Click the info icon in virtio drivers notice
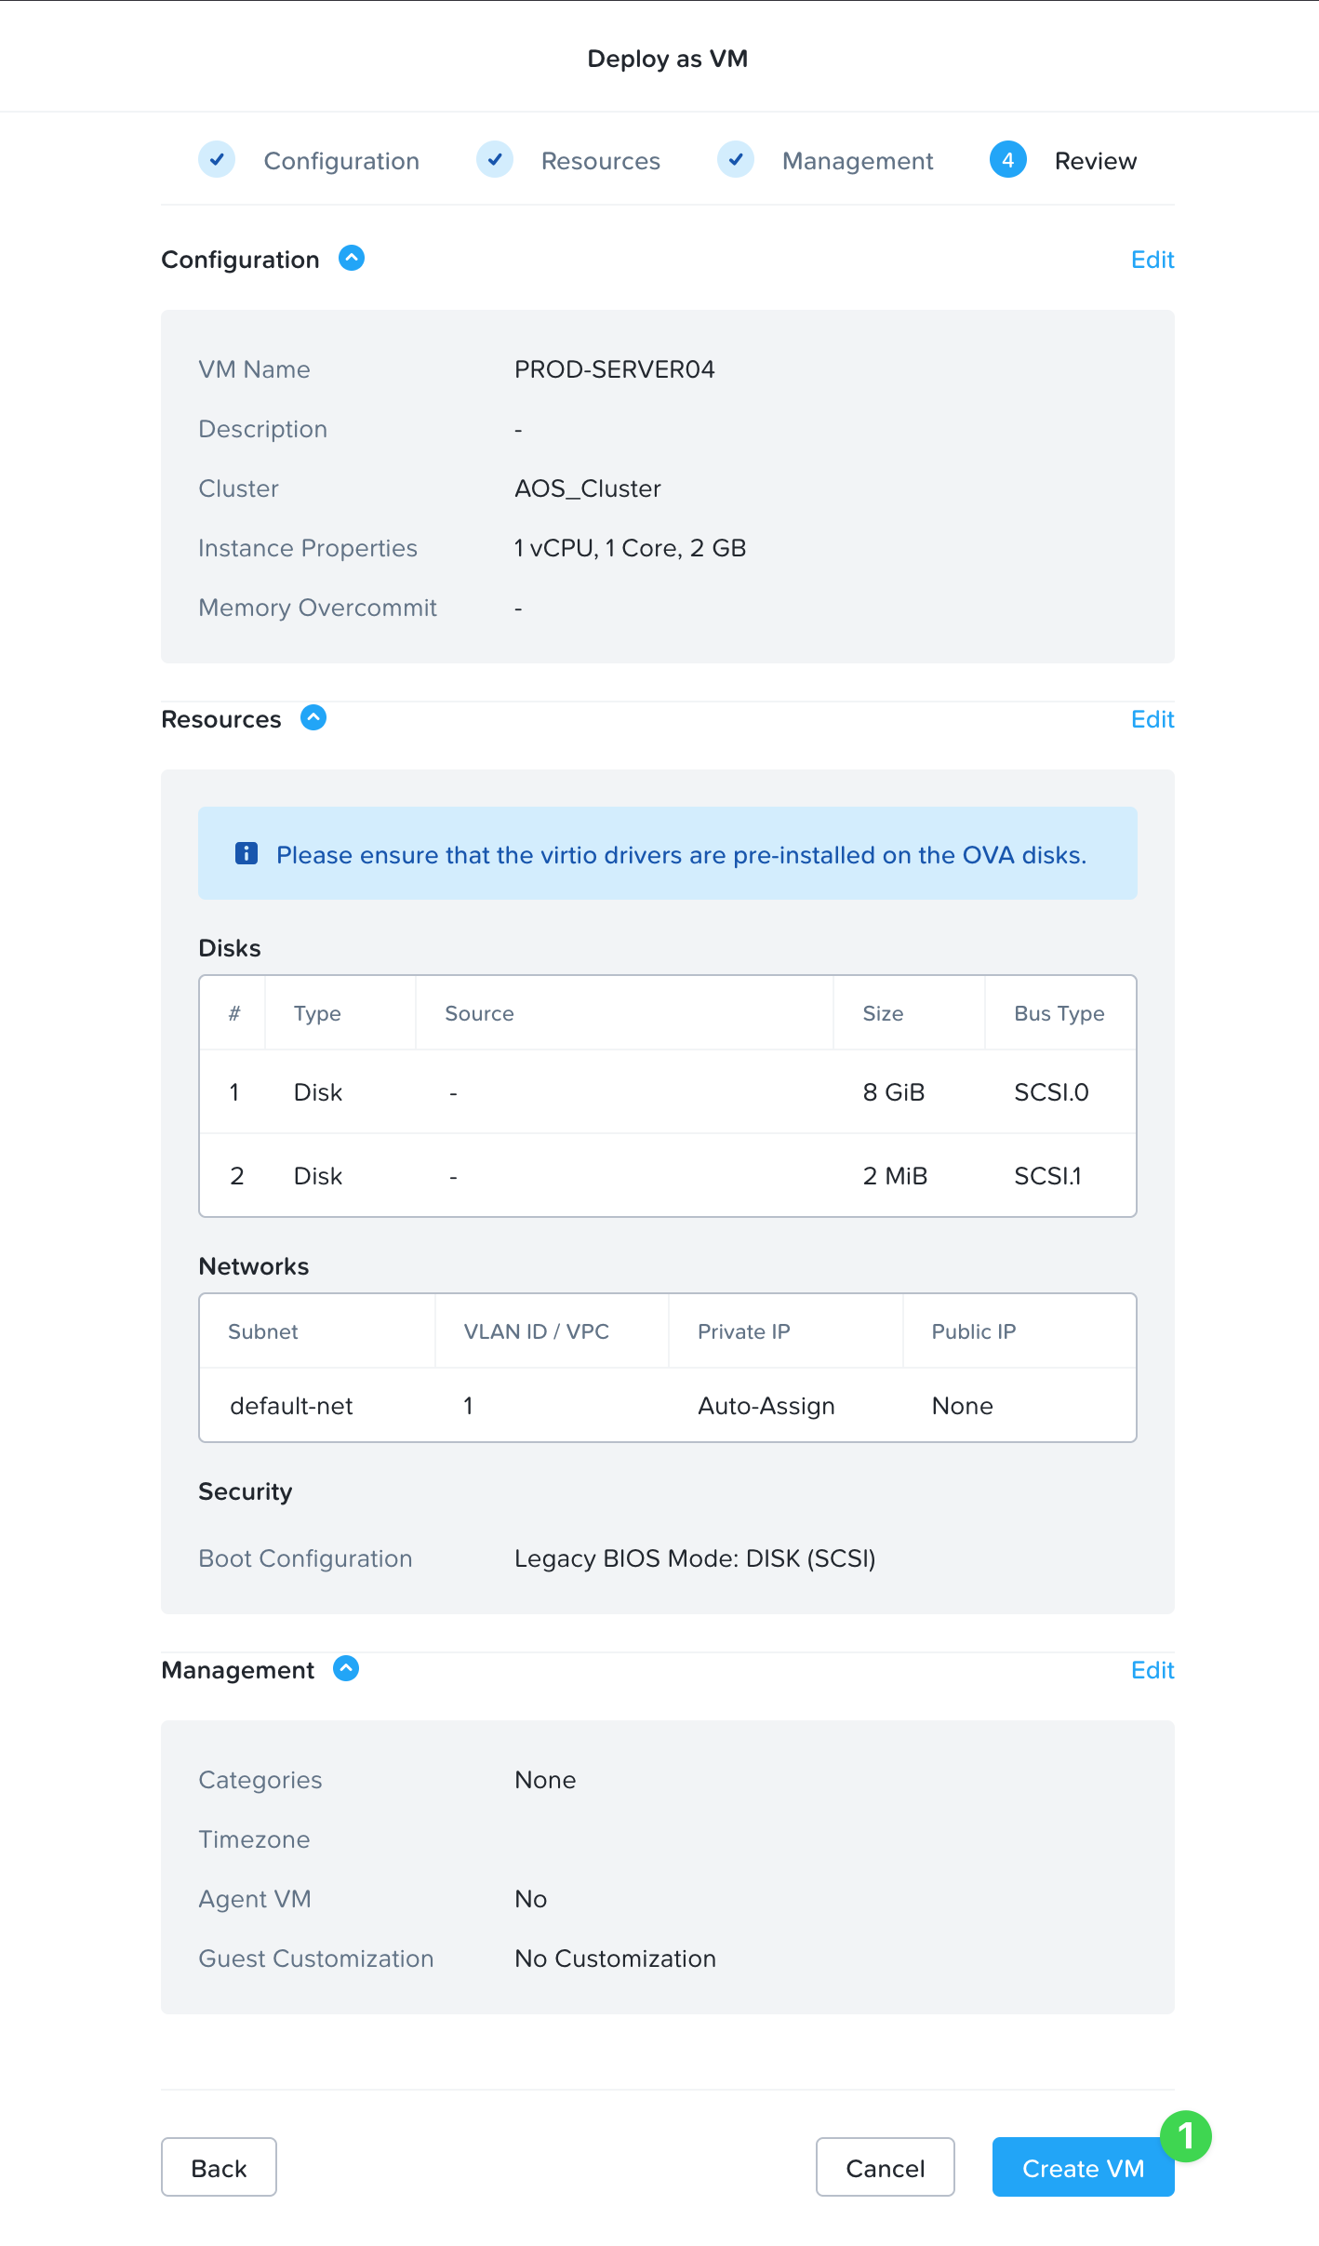1319x2246 pixels. (x=246, y=853)
